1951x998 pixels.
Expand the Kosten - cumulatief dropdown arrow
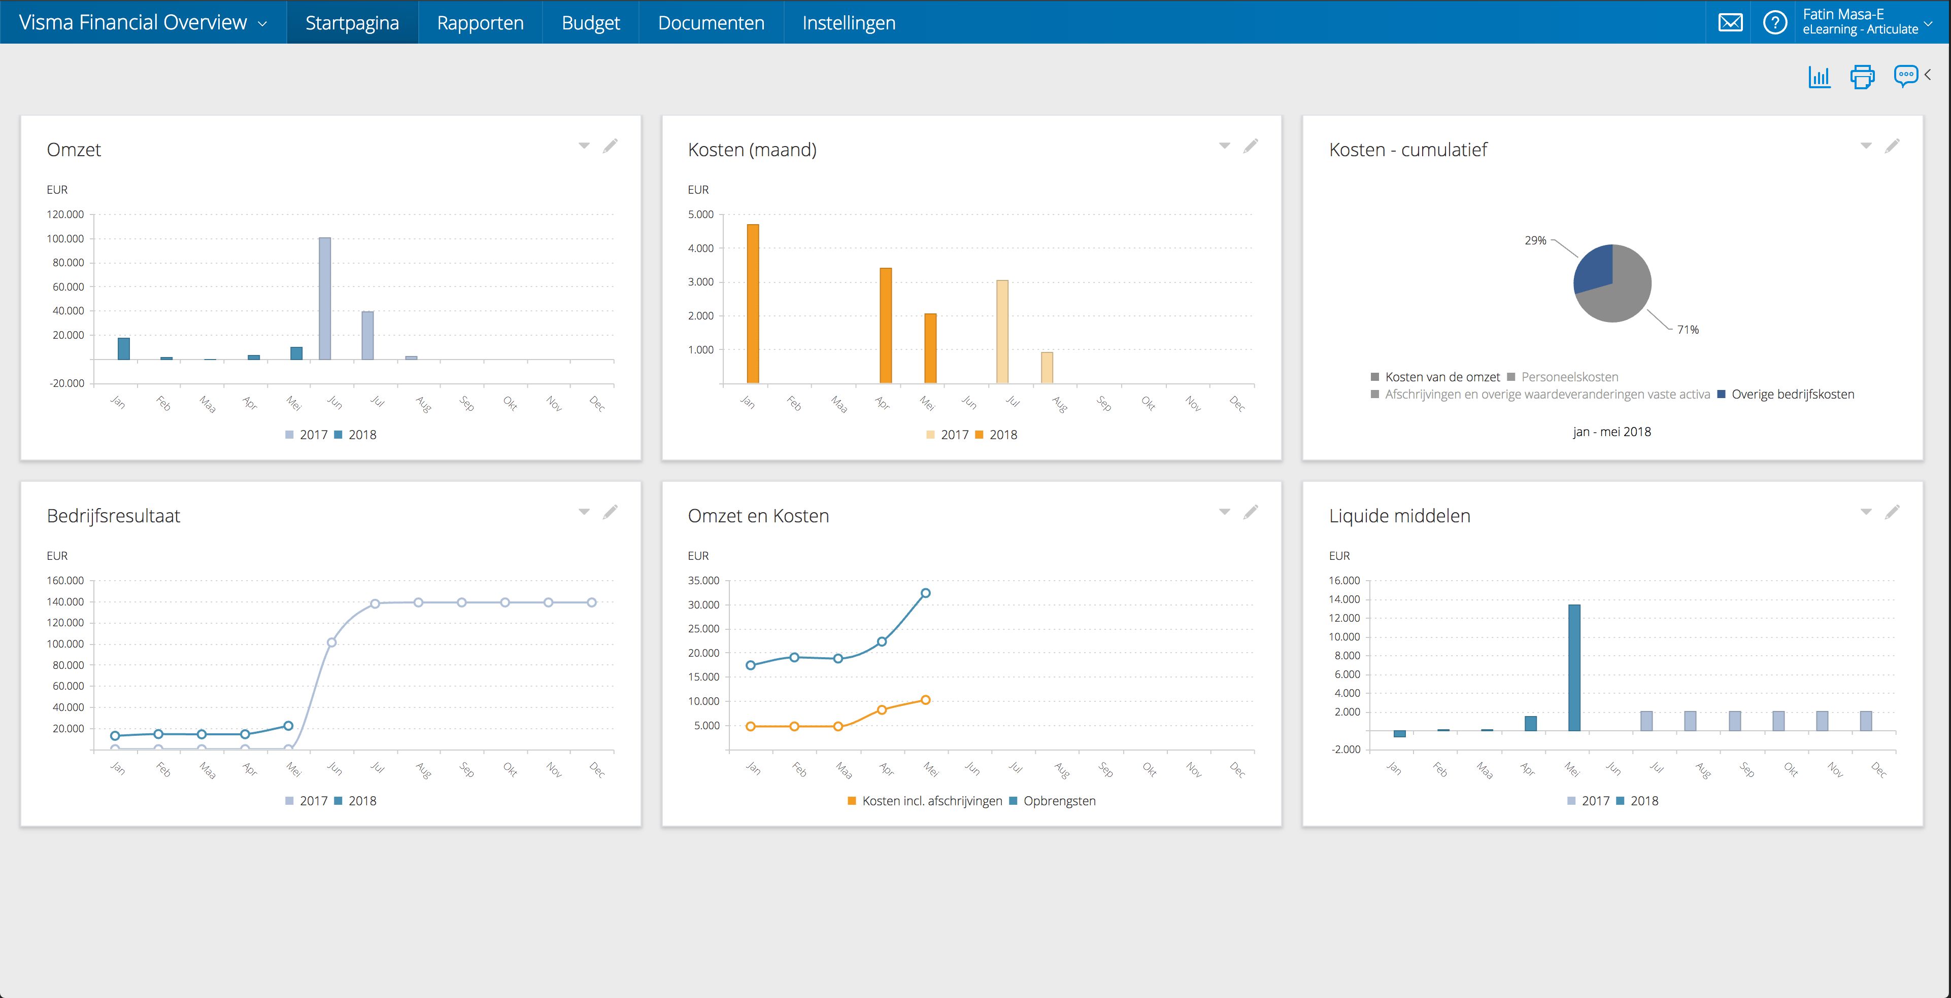(1865, 145)
